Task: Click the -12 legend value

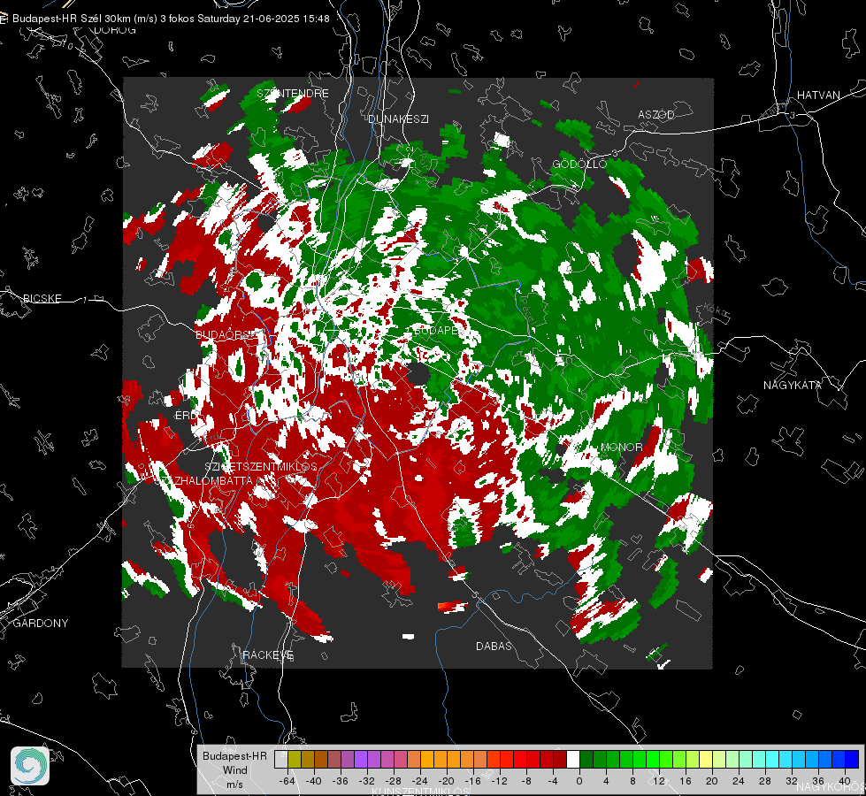Action: (x=499, y=781)
